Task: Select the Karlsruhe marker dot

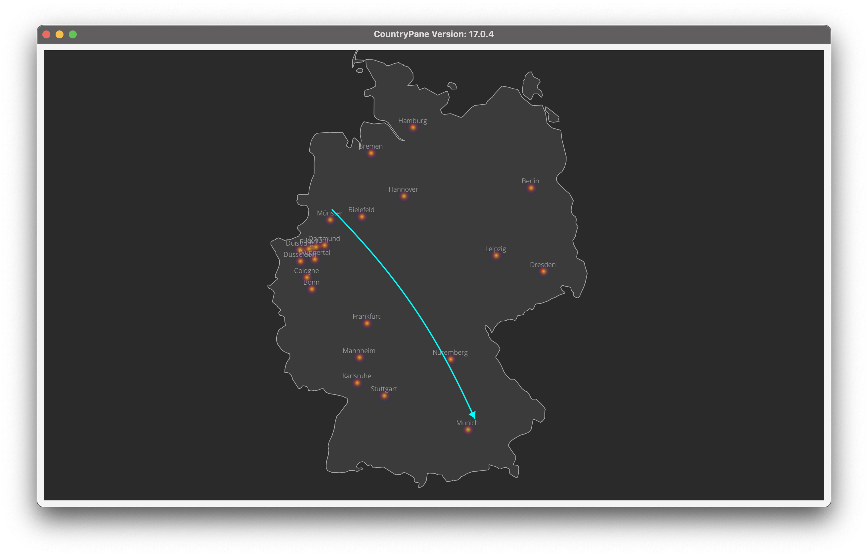Action: [357, 383]
